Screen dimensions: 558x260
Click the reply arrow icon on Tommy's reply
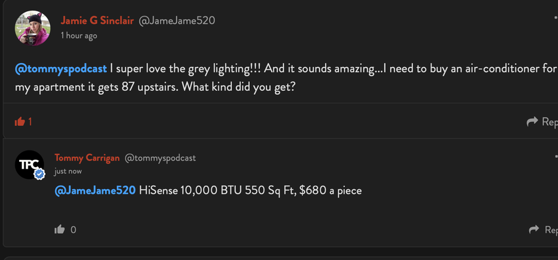[x=534, y=229]
